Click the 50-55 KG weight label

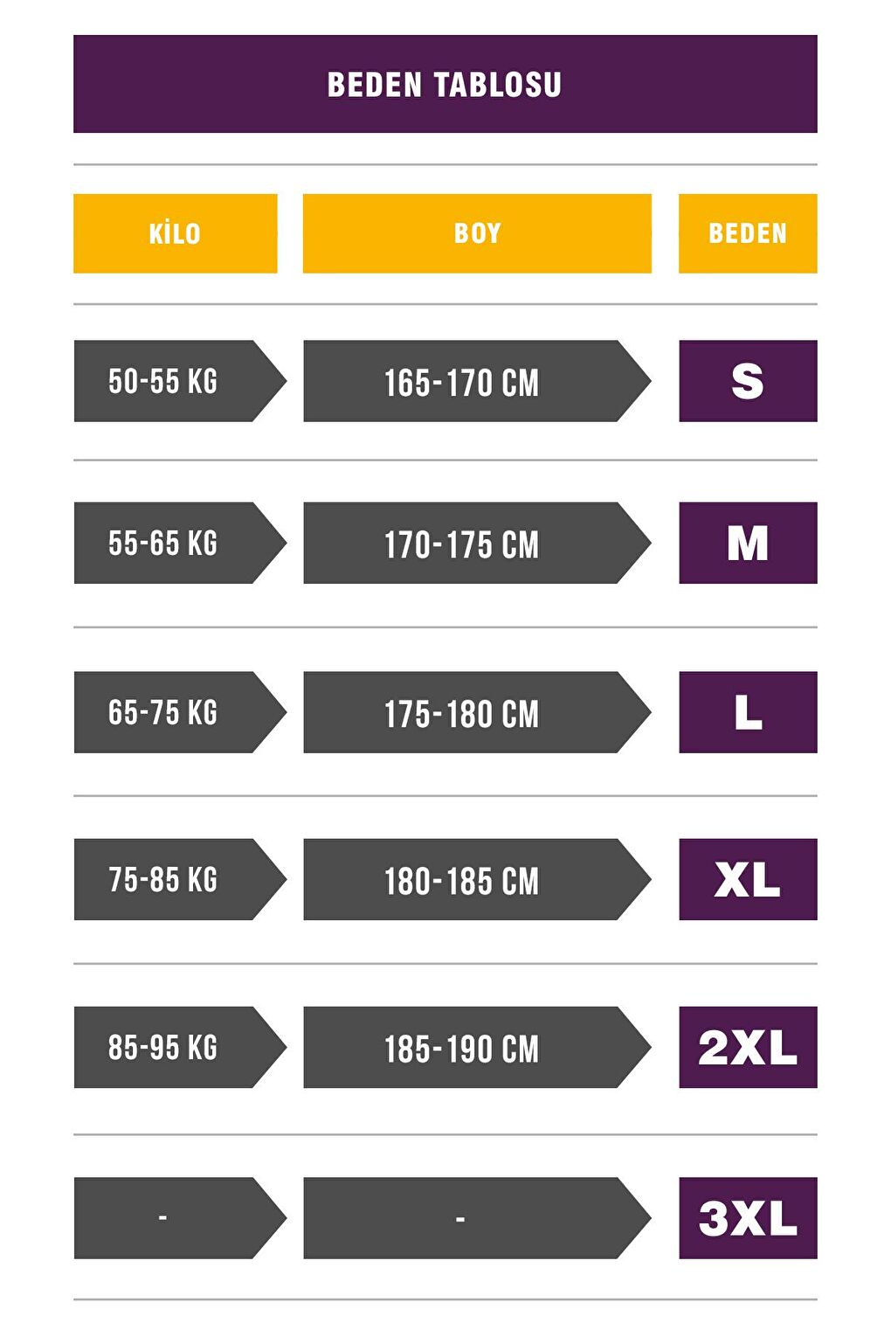(x=163, y=381)
